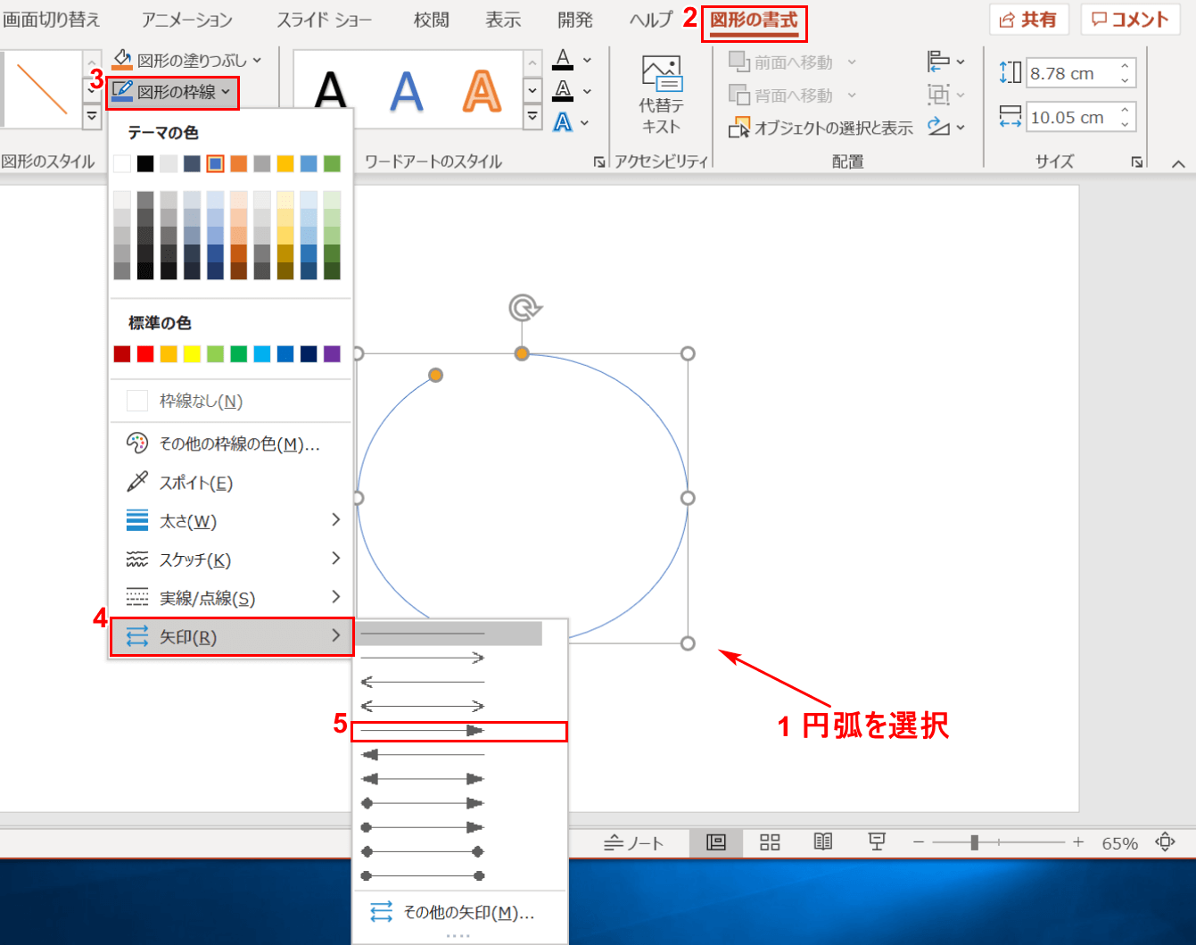The width and height of the screenshot is (1196, 945).
Task: Open その他の枠線の色(M)...
Action: pos(231,443)
